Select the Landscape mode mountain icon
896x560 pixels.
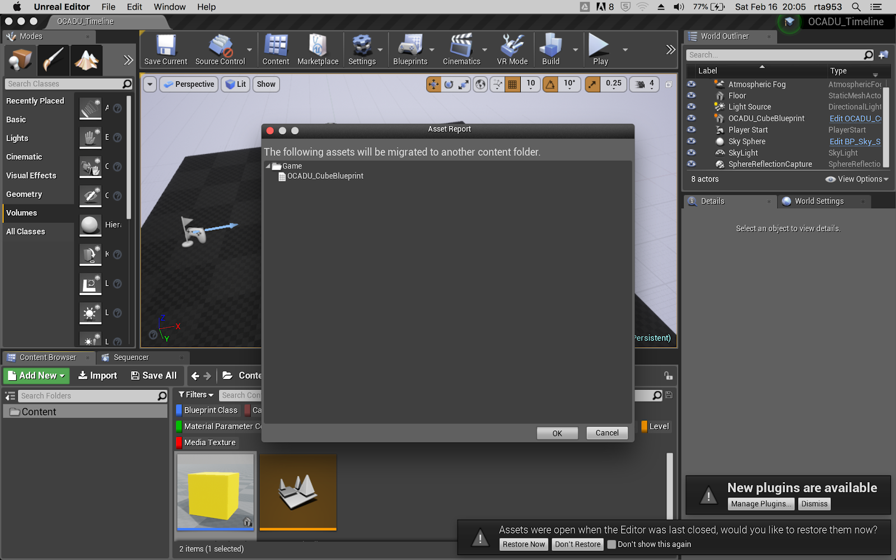click(86, 60)
